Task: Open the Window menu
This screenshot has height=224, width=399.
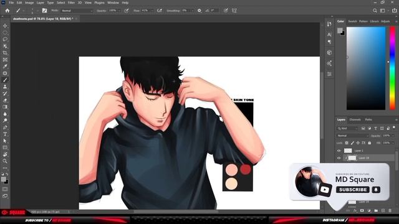Action: point(113,2)
